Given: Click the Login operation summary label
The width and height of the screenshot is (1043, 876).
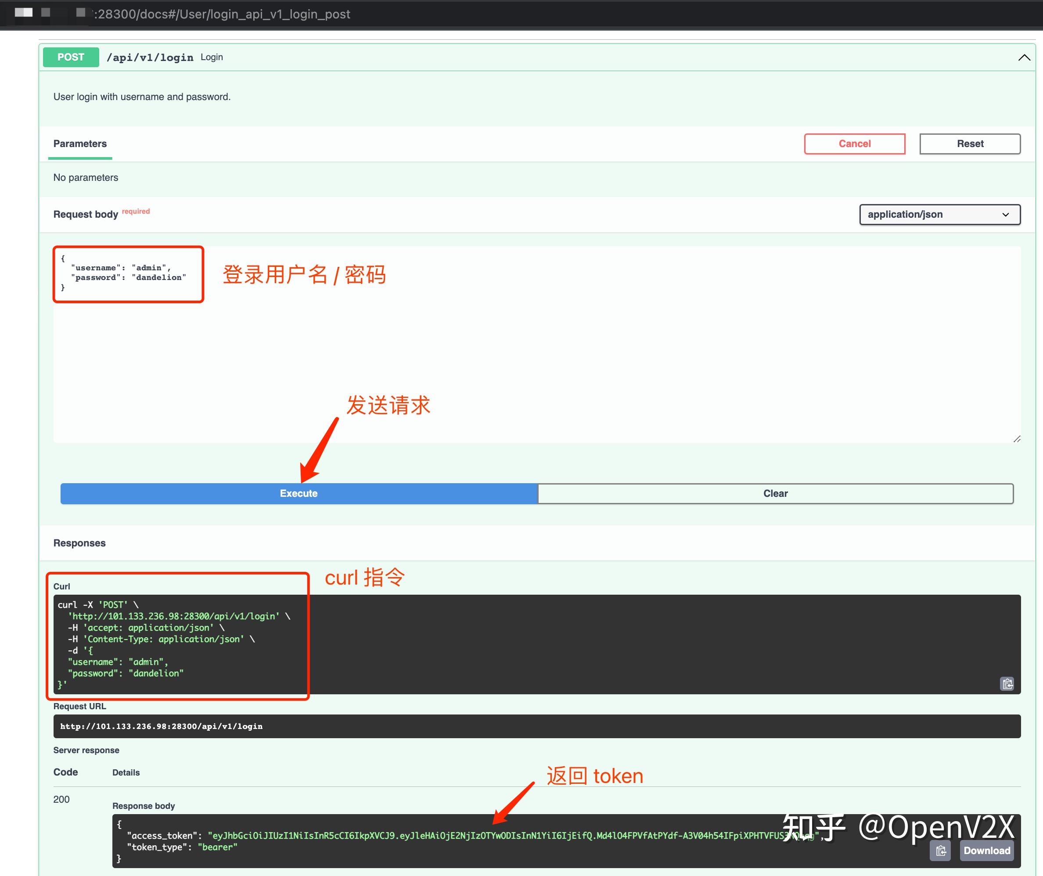Looking at the screenshot, I should (x=212, y=57).
